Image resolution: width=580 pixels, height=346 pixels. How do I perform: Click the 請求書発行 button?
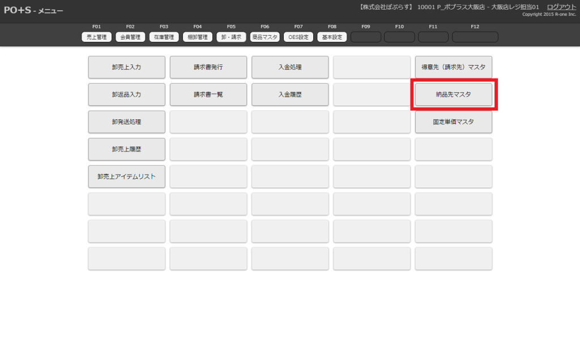tap(208, 67)
